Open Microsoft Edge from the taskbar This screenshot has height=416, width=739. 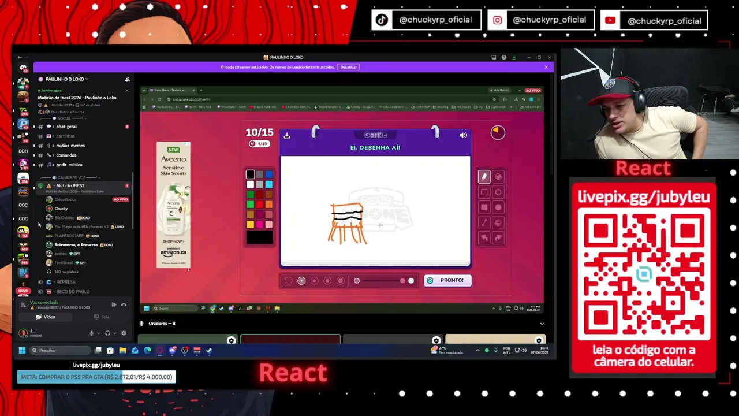click(x=147, y=350)
